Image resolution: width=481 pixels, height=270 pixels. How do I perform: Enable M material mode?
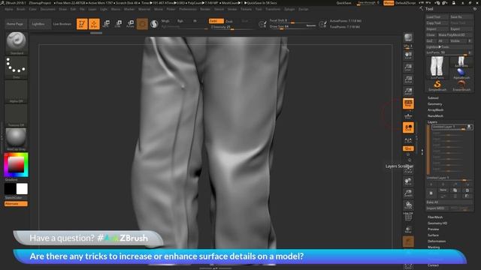(x=195, y=21)
